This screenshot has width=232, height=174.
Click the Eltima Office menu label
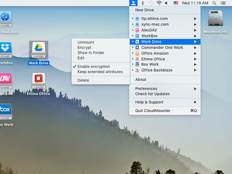(153, 59)
